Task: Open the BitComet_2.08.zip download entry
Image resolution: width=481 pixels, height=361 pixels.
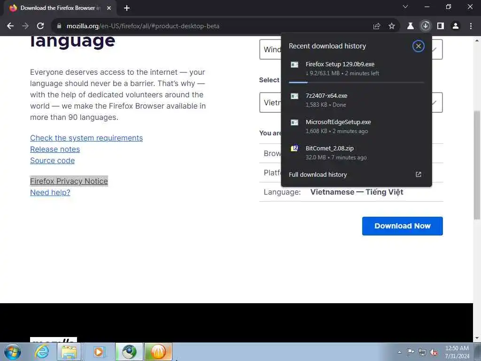Action: 357,153
